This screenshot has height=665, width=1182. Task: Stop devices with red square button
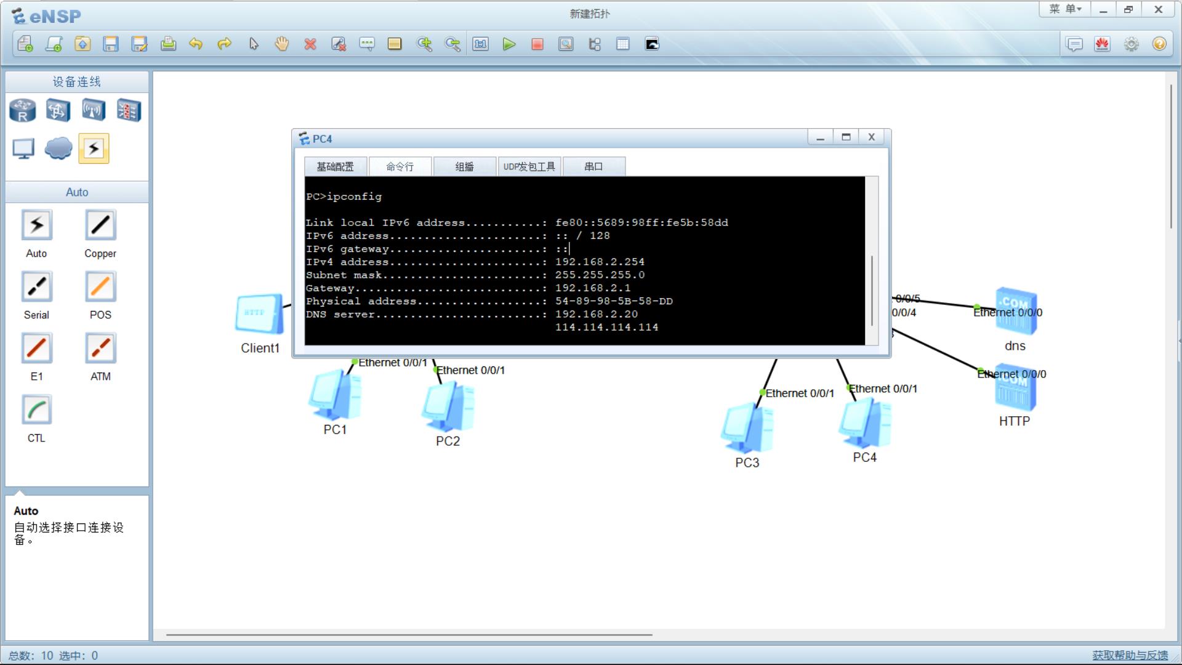tap(537, 44)
